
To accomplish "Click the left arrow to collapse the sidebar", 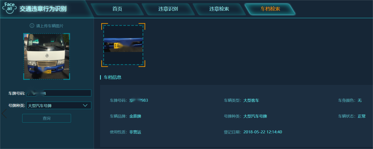I will [x=4, y=114].
